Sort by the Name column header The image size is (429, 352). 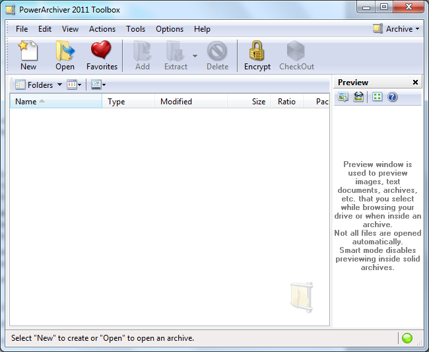point(56,102)
